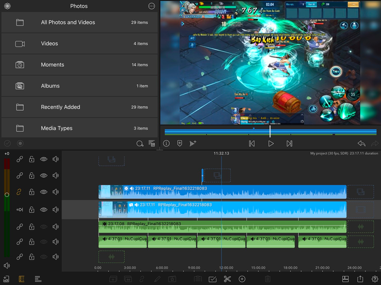The image size is (381, 285).
Task: Open All Photos and Videos folder
Action: pos(79,22)
